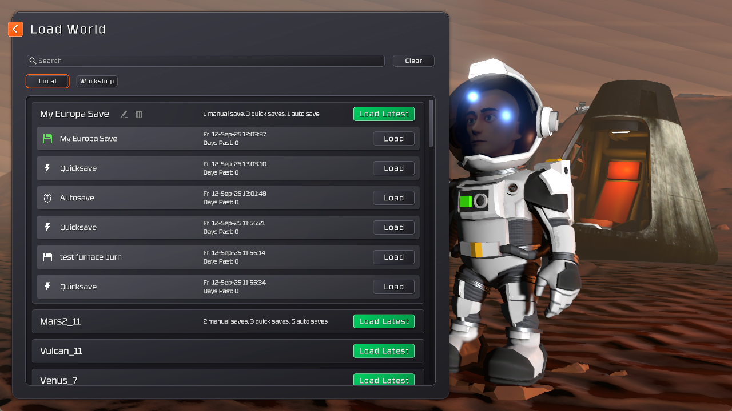Click the white floppy icon for test furnace burn
732x411 pixels.
coord(47,257)
